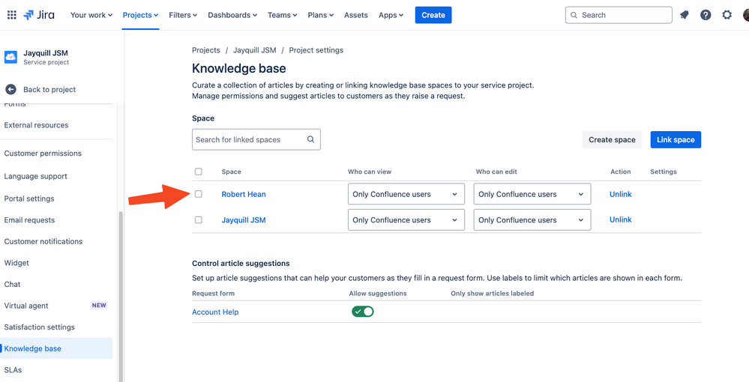The height and width of the screenshot is (382, 749).
Task: Click Project settings in the breadcrumb
Action: (x=316, y=49)
